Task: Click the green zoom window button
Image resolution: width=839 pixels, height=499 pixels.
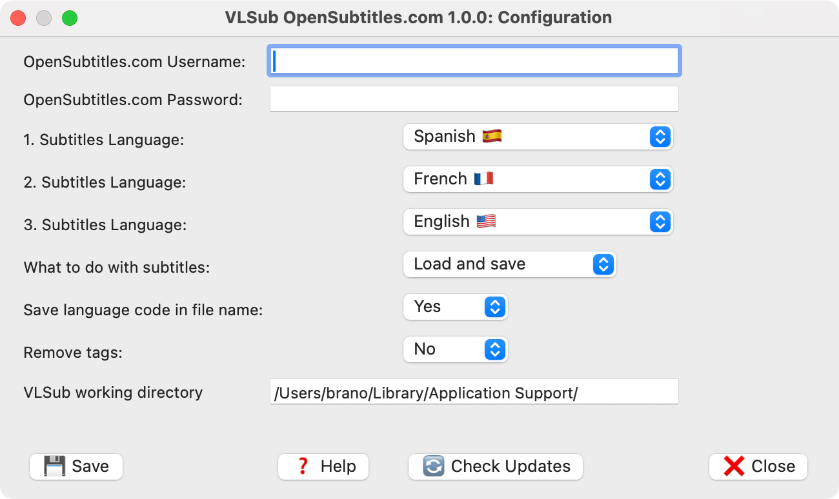Action: click(70, 18)
